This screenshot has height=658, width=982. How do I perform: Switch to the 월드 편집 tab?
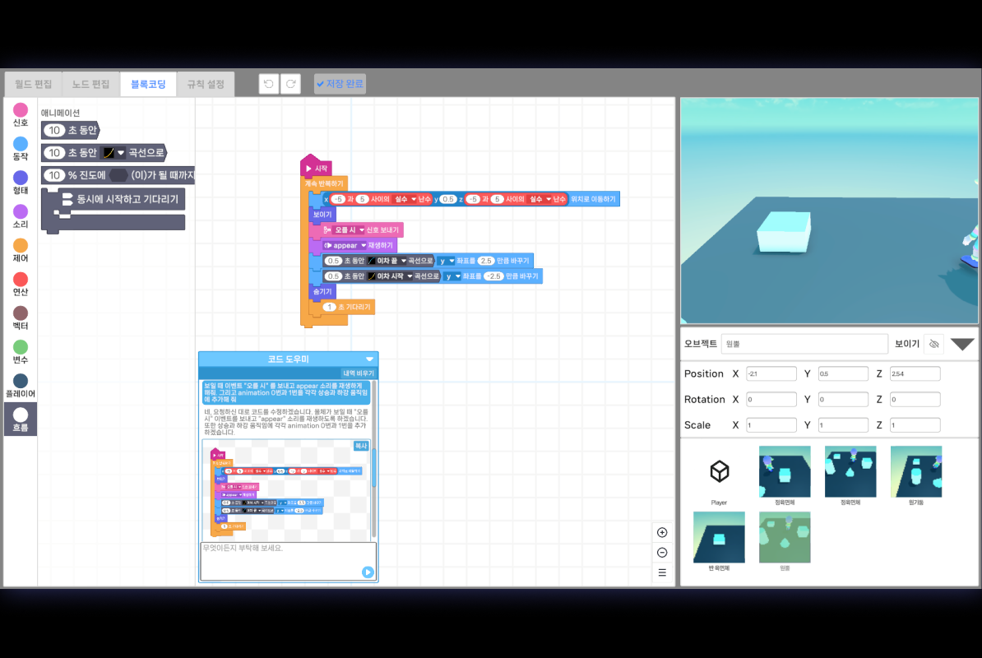coord(33,83)
